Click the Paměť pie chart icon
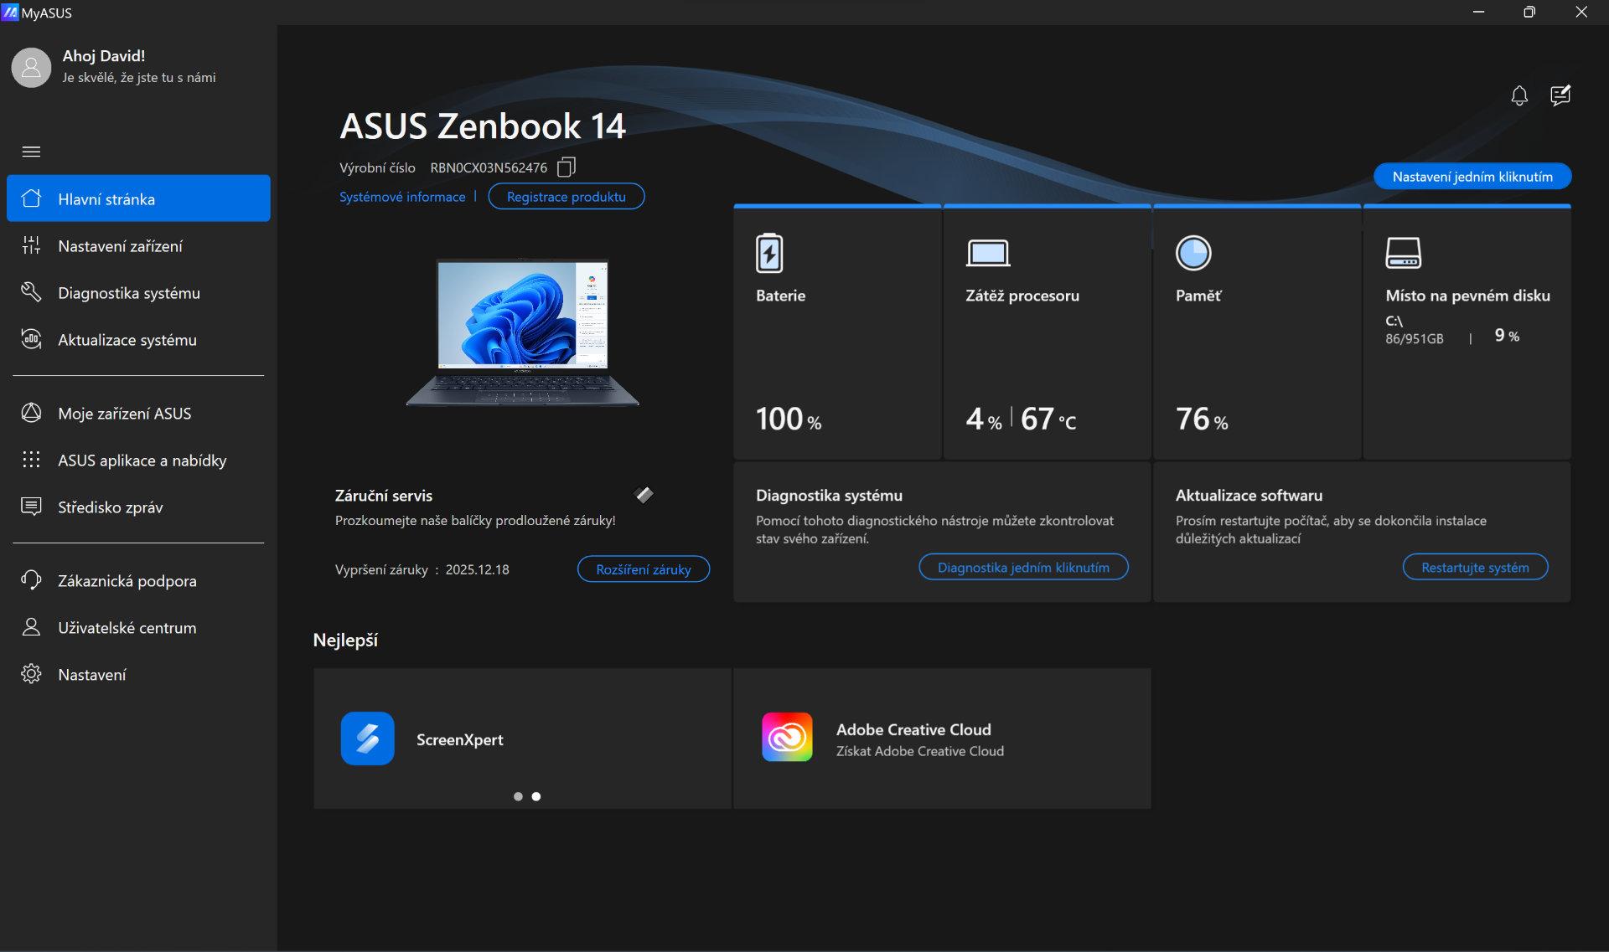 [1193, 253]
